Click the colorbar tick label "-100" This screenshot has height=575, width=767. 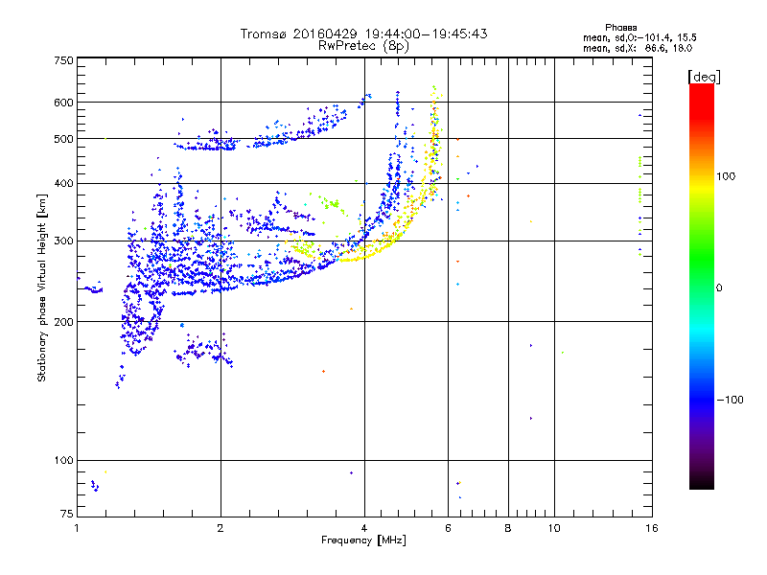(730, 400)
